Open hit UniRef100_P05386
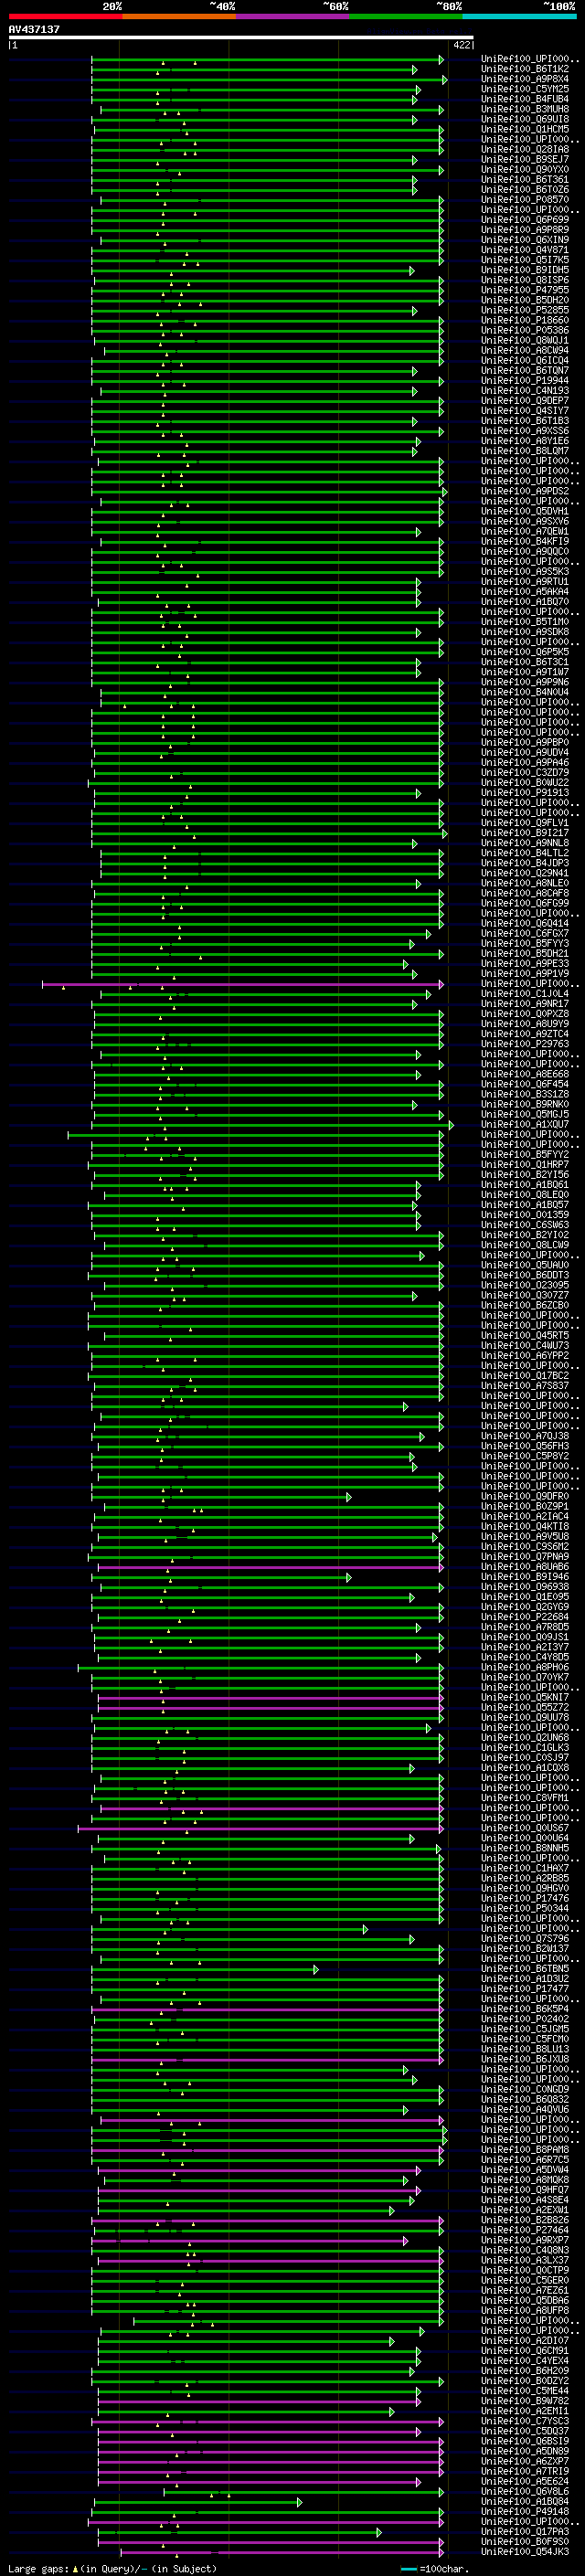 525,330
